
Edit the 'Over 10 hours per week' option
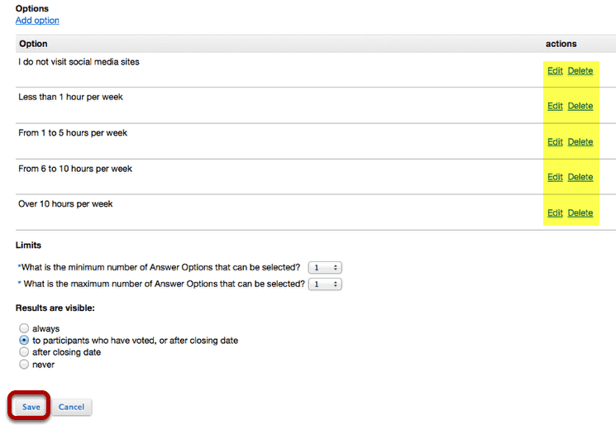pyautogui.click(x=555, y=213)
